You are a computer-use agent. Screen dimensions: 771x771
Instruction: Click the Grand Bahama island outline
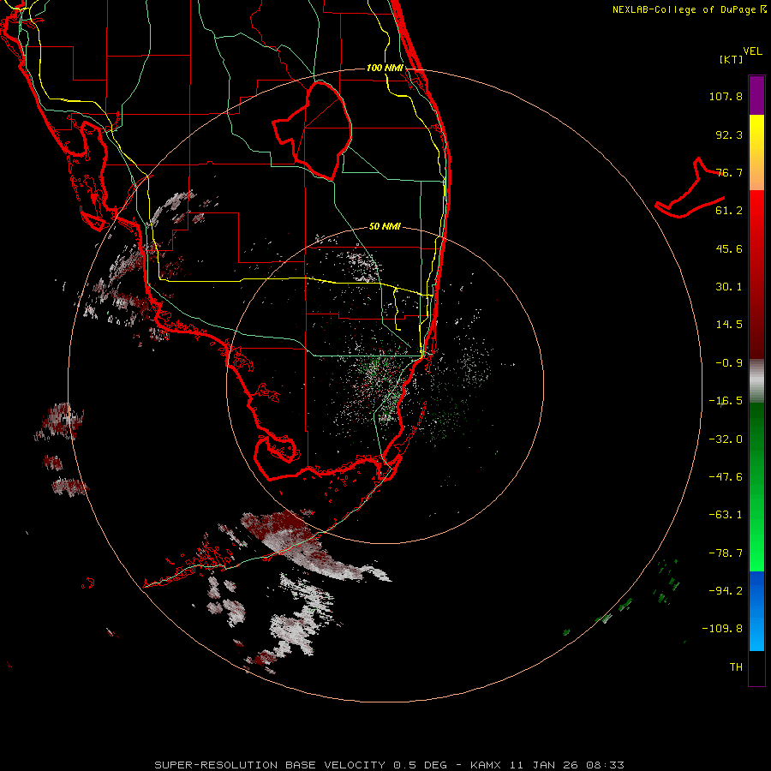click(690, 188)
